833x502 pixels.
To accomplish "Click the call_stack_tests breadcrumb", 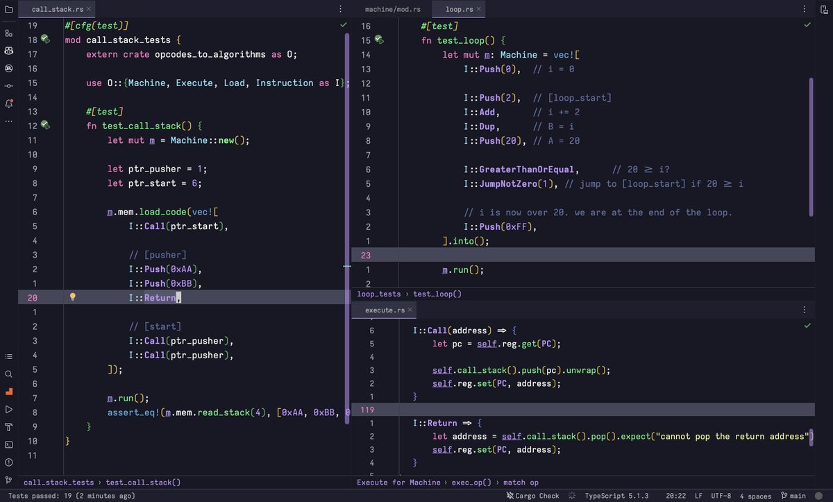I will 59,482.
